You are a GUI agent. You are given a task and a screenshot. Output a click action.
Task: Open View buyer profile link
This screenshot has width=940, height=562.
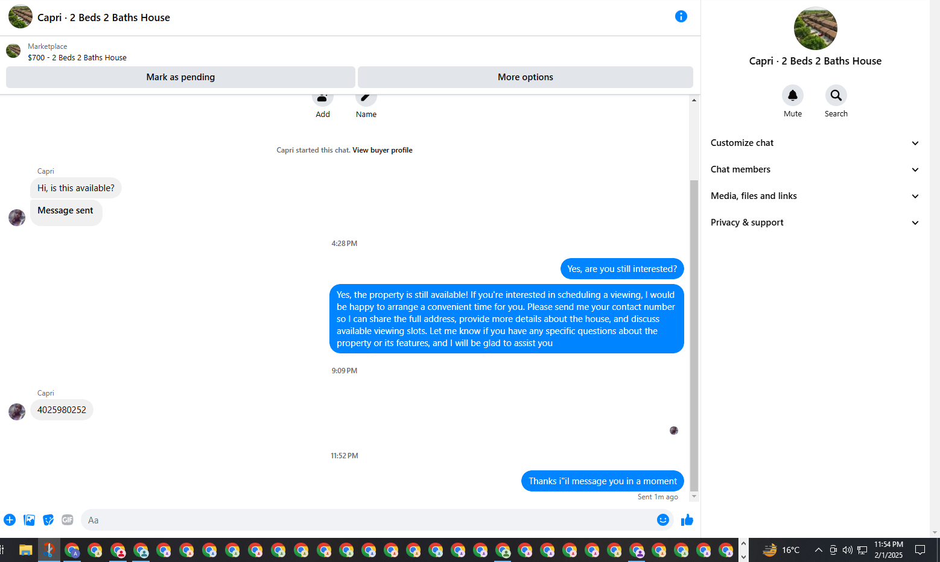(383, 150)
